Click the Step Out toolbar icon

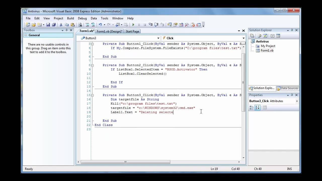[162, 25]
